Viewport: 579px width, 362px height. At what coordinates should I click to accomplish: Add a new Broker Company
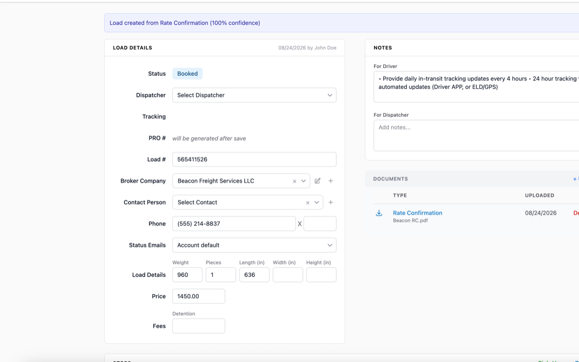[x=331, y=181]
